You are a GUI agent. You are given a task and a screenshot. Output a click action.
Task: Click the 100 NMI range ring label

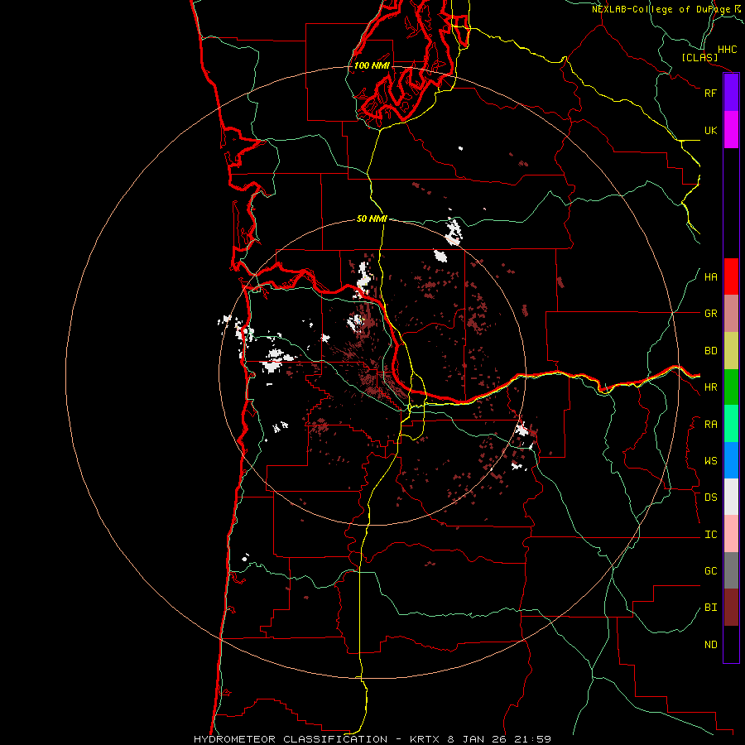[x=372, y=65]
